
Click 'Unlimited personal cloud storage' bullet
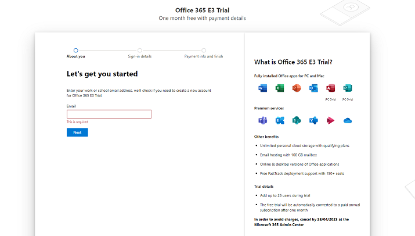coord(305,145)
